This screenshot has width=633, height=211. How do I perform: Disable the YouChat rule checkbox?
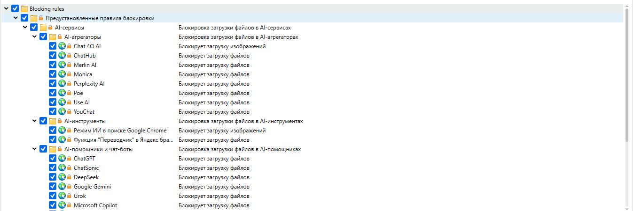(x=53, y=112)
